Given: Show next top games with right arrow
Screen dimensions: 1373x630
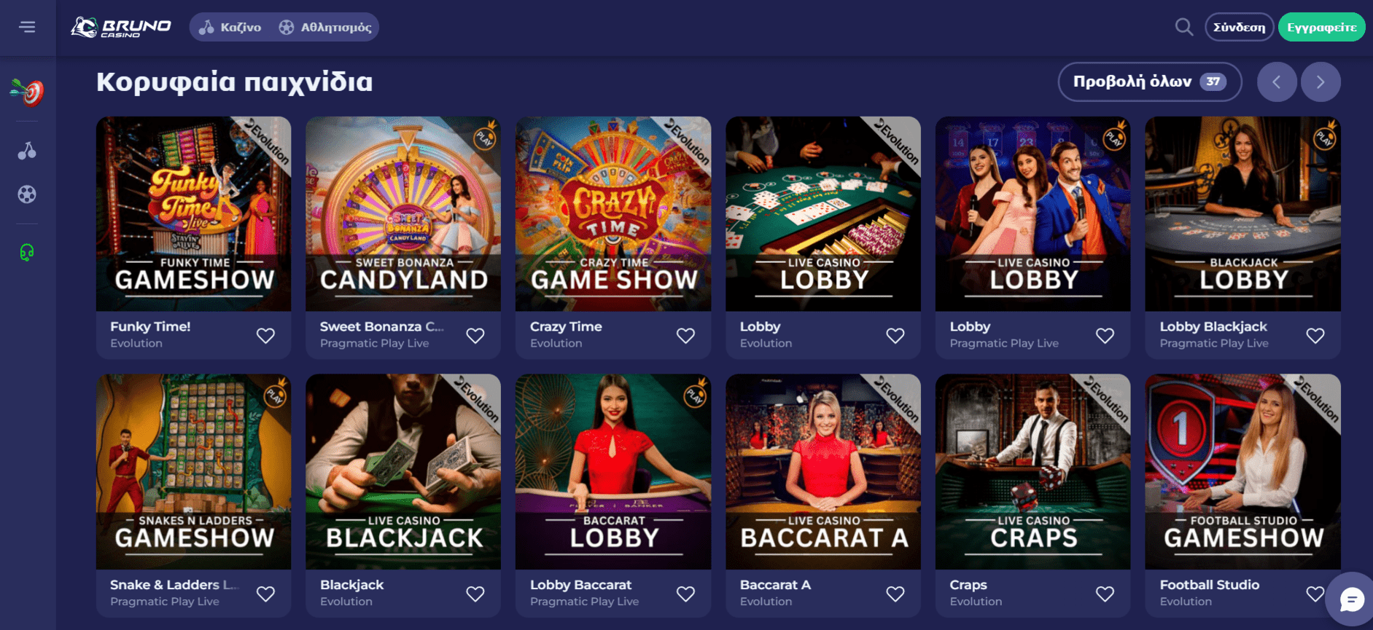Looking at the screenshot, I should (x=1321, y=82).
